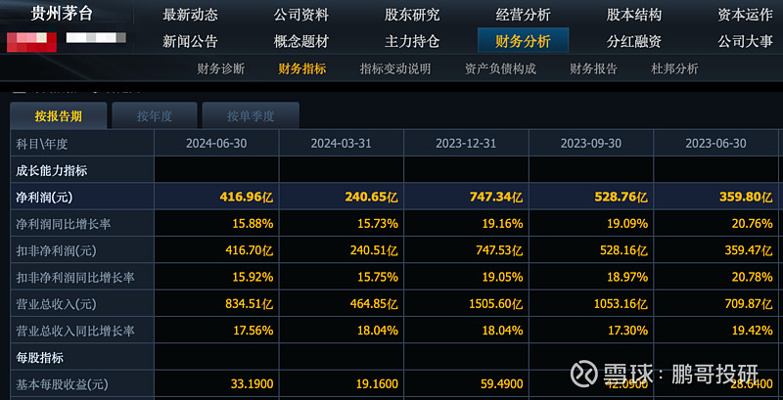The width and height of the screenshot is (783, 400).
Task: Click revenue cell 1053.16亿
Action: point(619,304)
